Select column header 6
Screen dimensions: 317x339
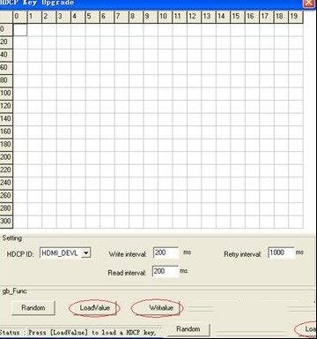tap(107, 17)
